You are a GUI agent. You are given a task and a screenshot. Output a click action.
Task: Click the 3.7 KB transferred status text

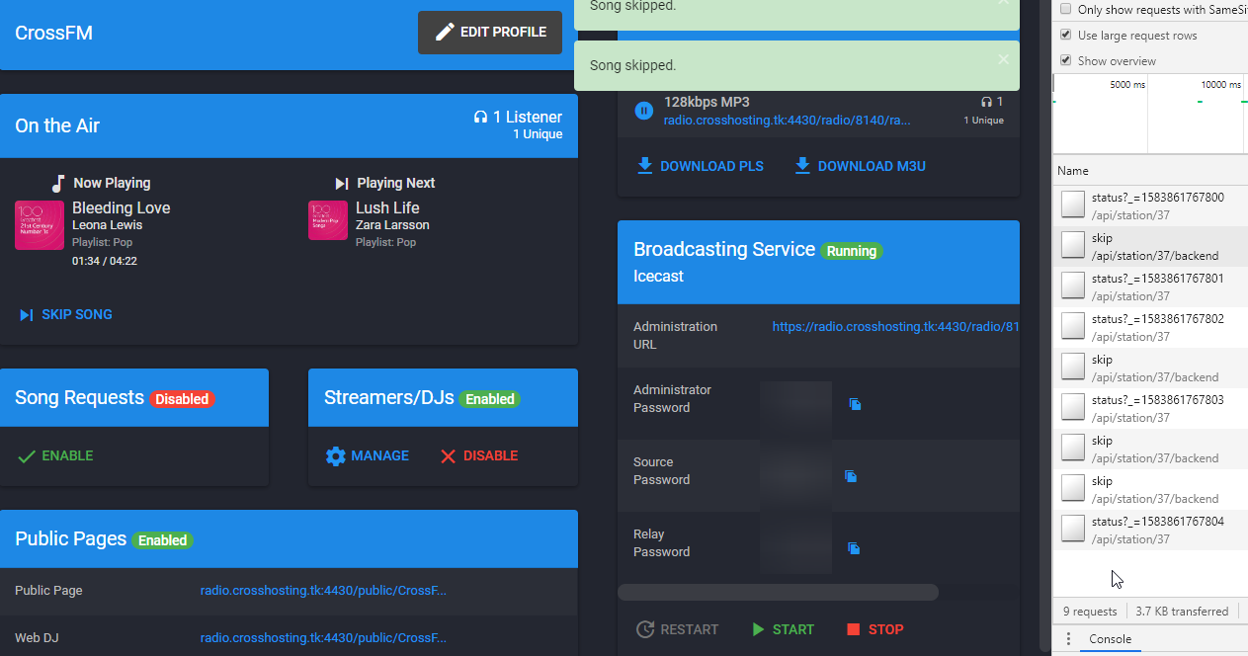pos(1182,612)
